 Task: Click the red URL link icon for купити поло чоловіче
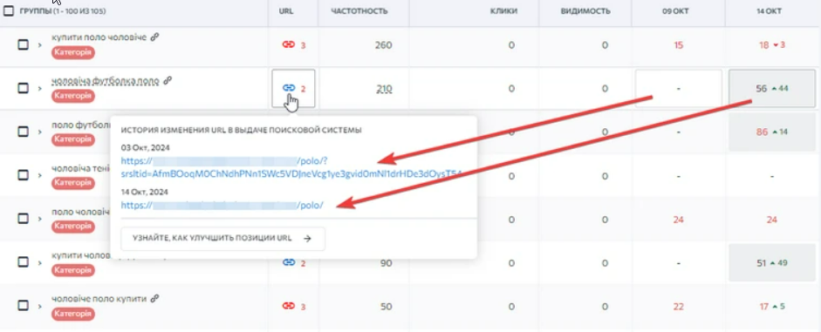point(289,45)
